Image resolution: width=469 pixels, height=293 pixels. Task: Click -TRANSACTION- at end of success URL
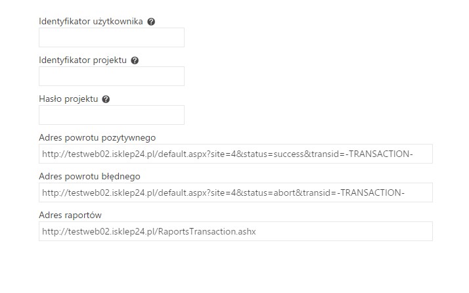tap(379, 154)
